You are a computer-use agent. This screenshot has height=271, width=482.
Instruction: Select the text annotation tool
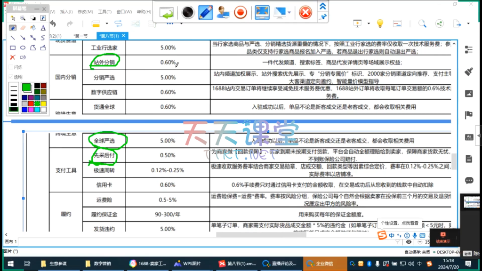point(43,28)
